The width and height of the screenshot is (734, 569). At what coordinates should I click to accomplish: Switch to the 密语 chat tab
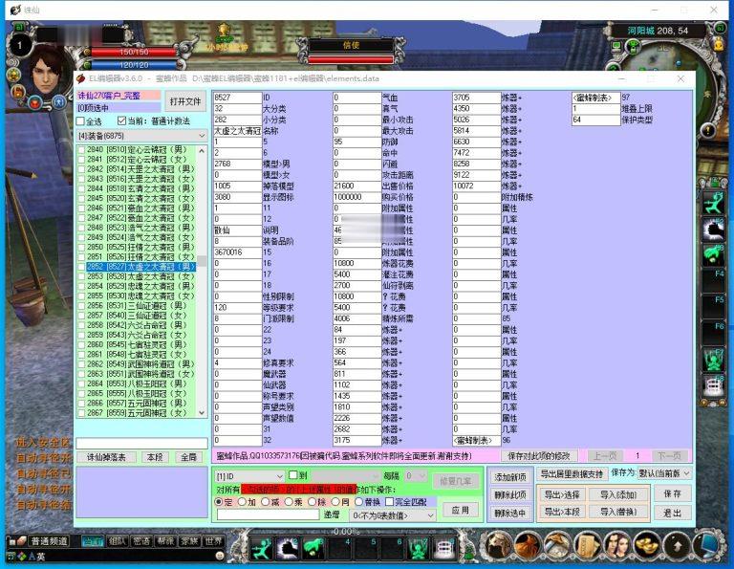pos(141,541)
